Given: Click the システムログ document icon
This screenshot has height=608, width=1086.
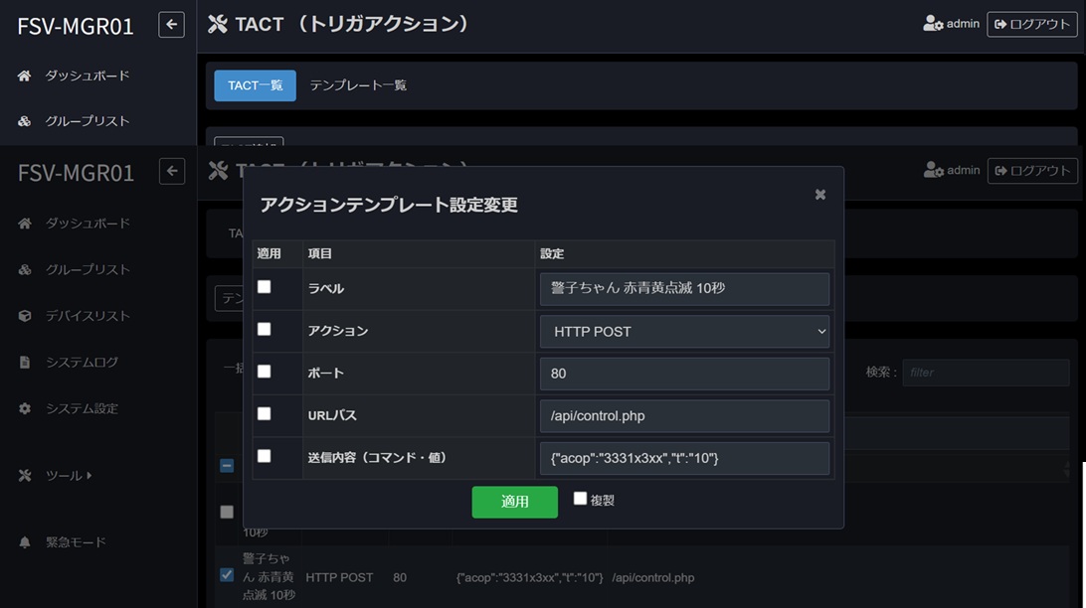Looking at the screenshot, I should click(x=25, y=363).
